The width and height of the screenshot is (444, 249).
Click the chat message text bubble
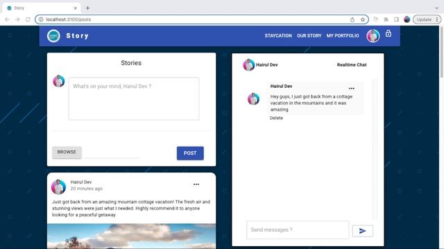[x=314, y=98]
